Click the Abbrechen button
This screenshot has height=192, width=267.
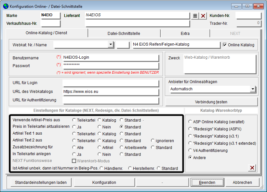(242, 183)
